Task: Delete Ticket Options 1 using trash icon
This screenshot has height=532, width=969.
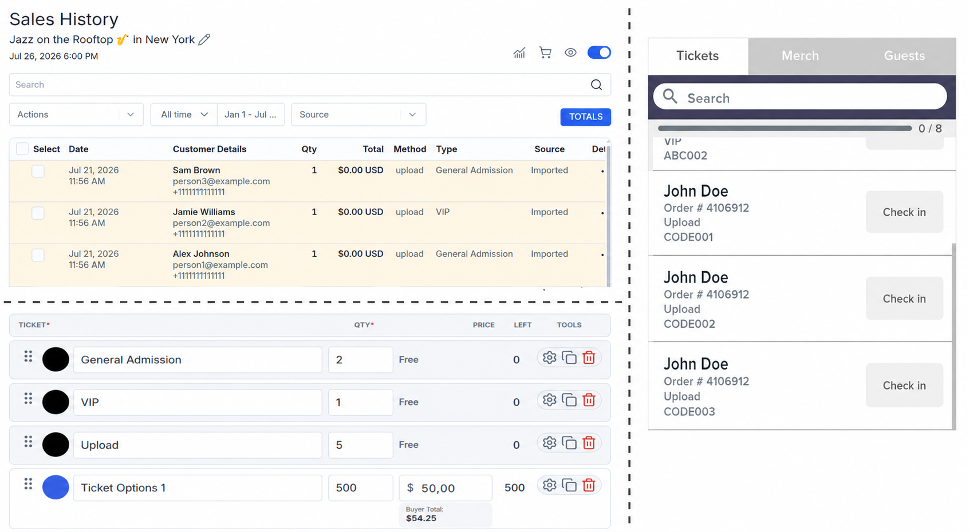Action: pyautogui.click(x=589, y=485)
